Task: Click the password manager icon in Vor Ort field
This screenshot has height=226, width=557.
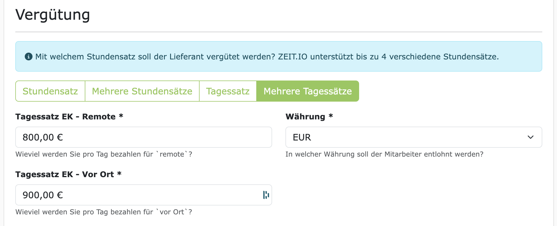Action: coord(266,195)
